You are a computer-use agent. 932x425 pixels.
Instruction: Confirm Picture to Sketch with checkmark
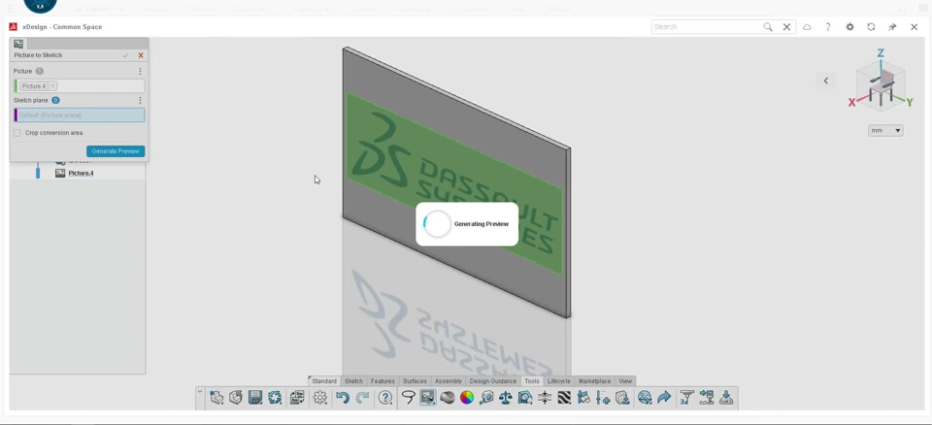click(125, 55)
